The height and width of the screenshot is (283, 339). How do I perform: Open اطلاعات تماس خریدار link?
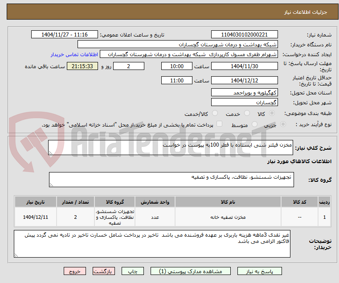74,54
